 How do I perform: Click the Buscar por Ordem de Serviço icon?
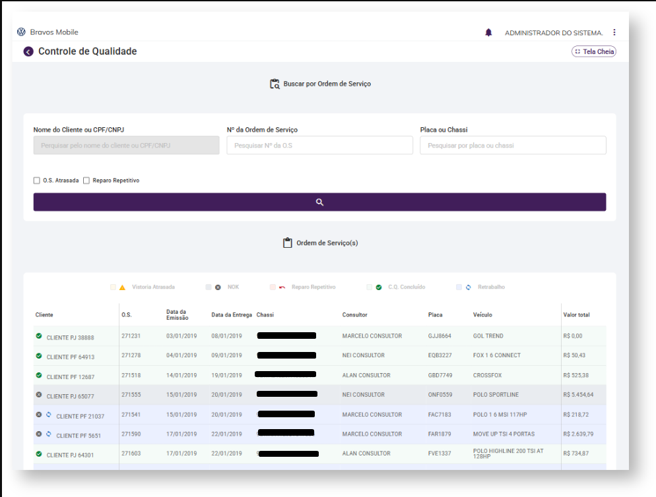click(x=275, y=84)
